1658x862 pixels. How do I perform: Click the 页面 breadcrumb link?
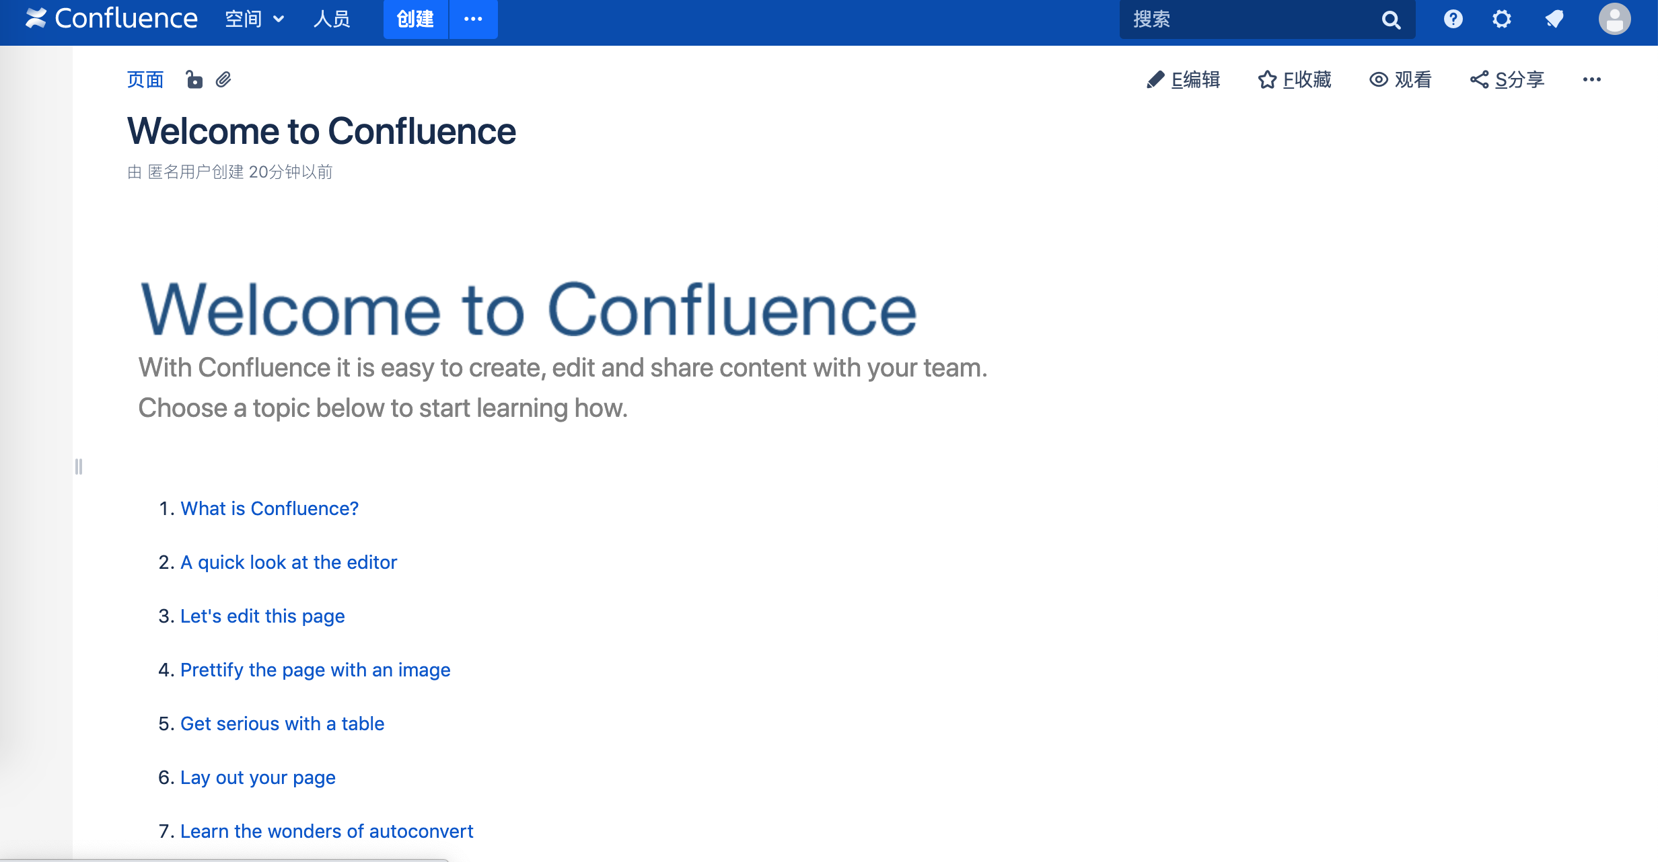coord(145,80)
